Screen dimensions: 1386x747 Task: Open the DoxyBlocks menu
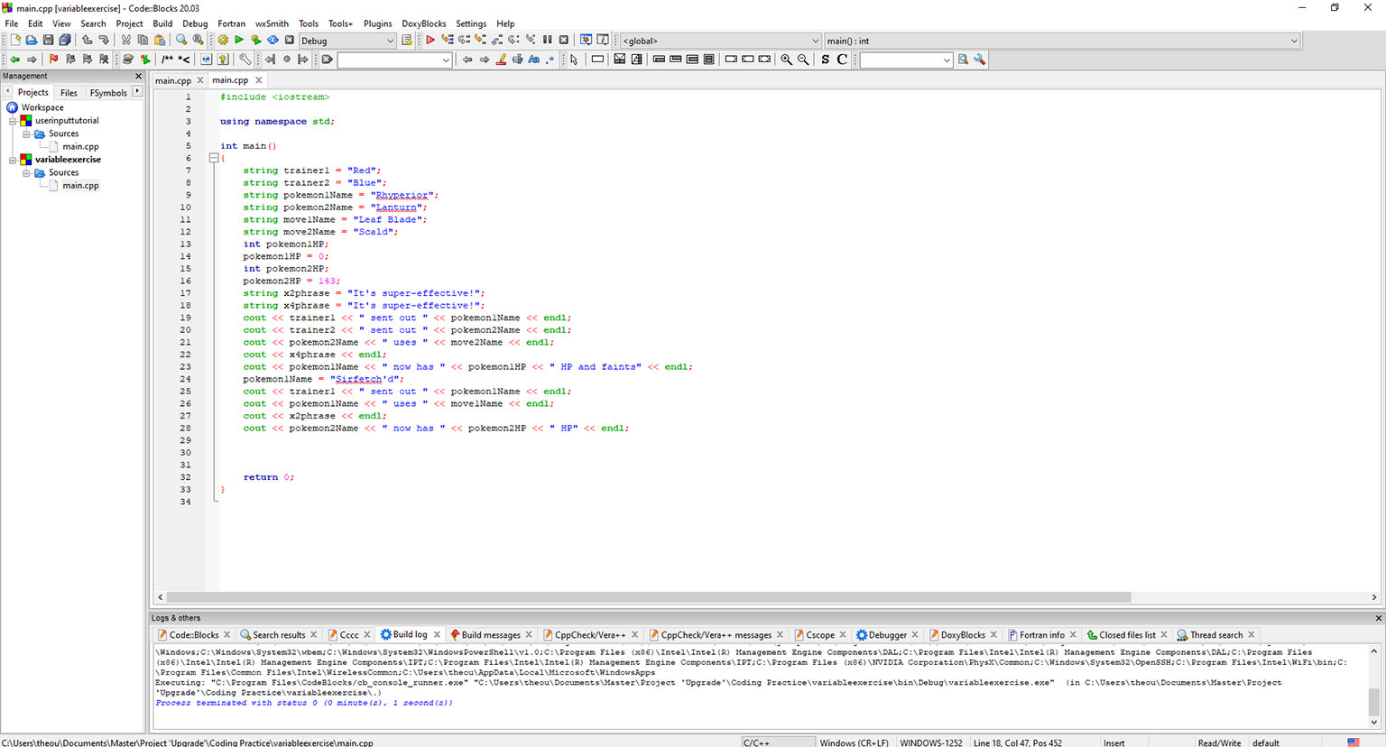tap(423, 23)
